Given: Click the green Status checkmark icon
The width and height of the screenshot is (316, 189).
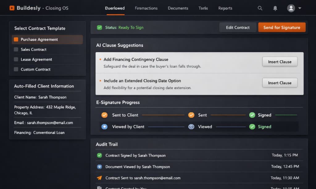Looking at the screenshot, I should [99, 27].
